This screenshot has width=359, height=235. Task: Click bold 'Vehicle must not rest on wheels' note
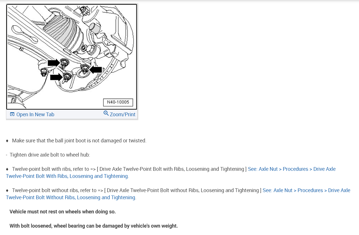coord(63,212)
